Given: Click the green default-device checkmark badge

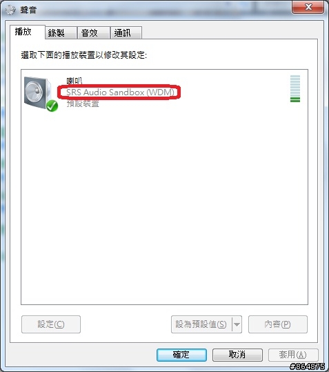Looking at the screenshot, I should 52,106.
